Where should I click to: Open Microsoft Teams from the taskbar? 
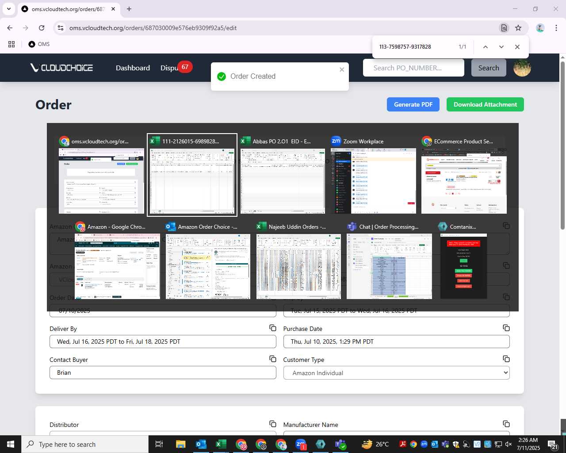(340, 444)
